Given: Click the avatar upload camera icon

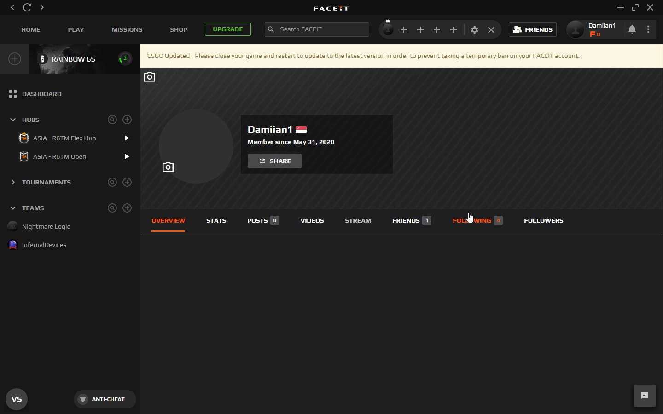Looking at the screenshot, I should pyautogui.click(x=168, y=167).
